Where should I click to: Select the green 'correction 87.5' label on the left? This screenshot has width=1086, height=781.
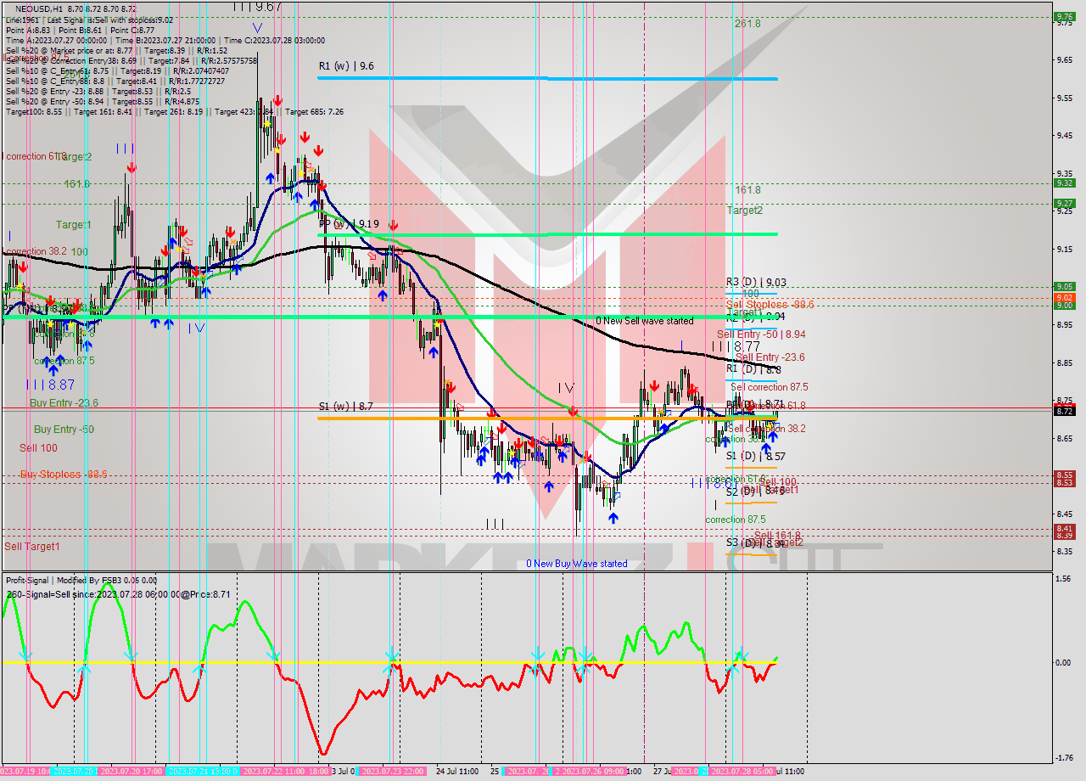(64, 361)
